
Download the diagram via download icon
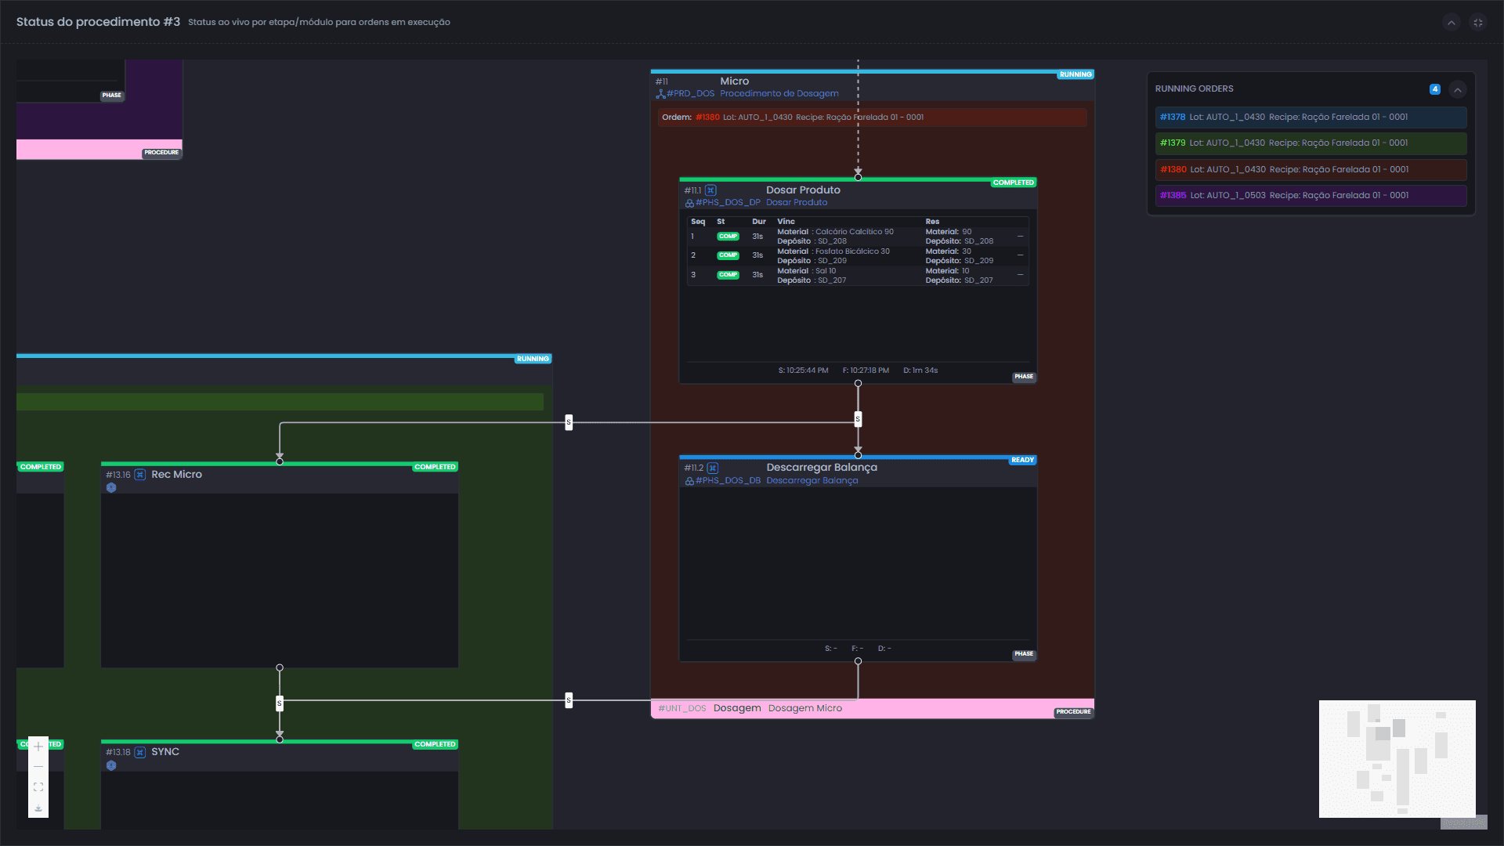click(38, 808)
